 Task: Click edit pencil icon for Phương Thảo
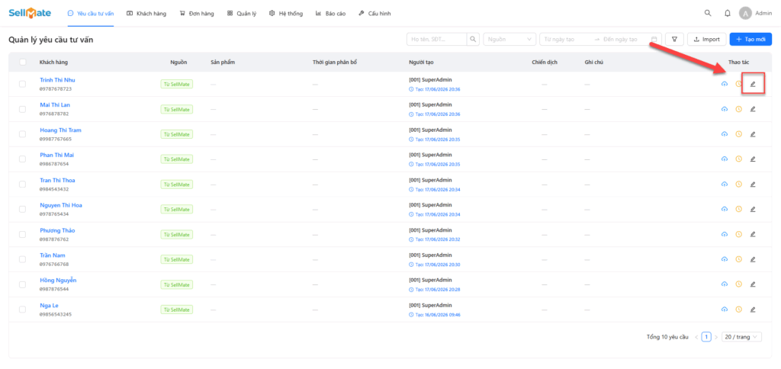753,234
